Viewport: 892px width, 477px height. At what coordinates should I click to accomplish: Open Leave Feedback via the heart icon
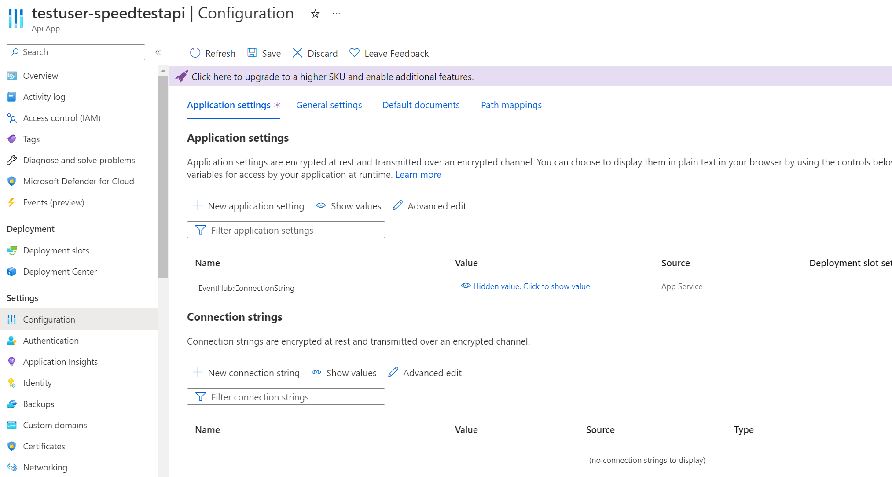[x=354, y=53]
